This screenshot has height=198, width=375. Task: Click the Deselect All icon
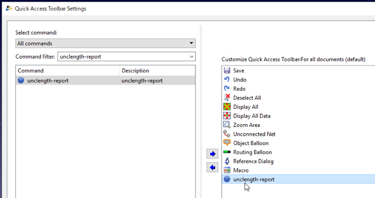pyautogui.click(x=227, y=98)
